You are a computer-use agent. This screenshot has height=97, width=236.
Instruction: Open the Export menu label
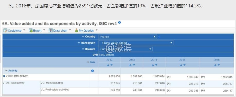37,31
